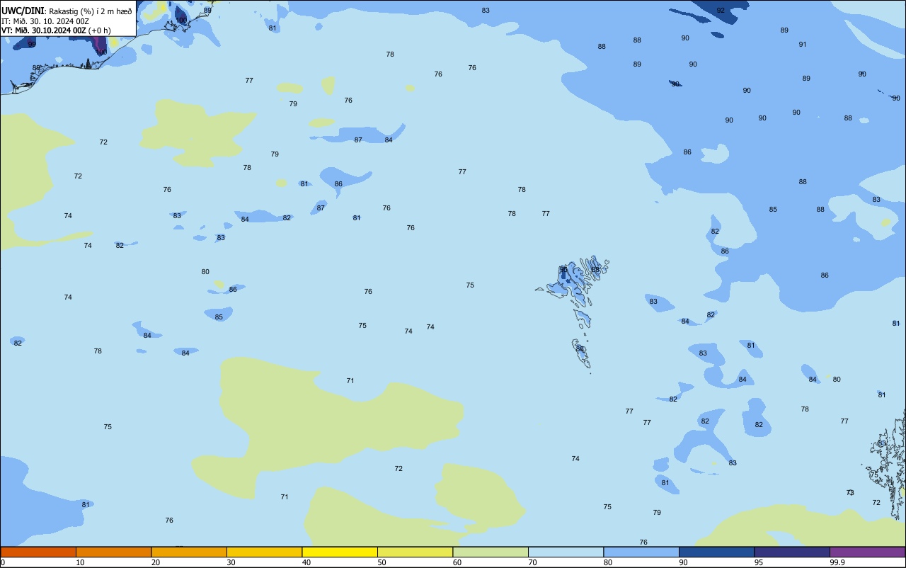Pick the 60–70 light green legend segment

point(491,552)
